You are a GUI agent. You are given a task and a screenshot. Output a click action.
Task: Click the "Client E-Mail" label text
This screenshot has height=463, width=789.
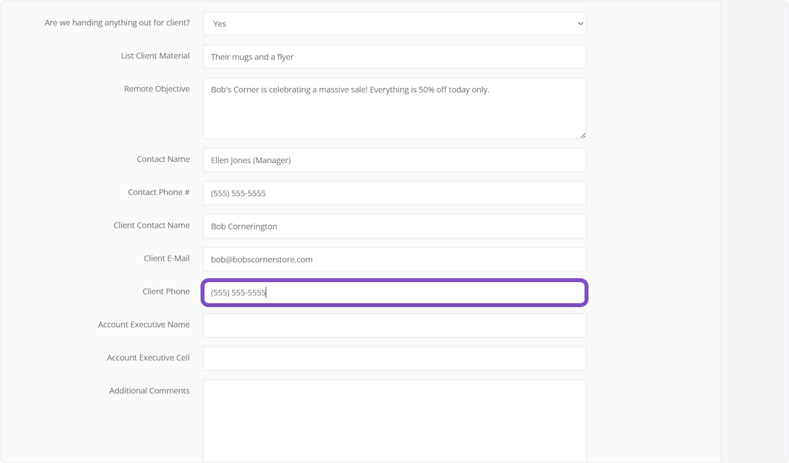coord(166,258)
